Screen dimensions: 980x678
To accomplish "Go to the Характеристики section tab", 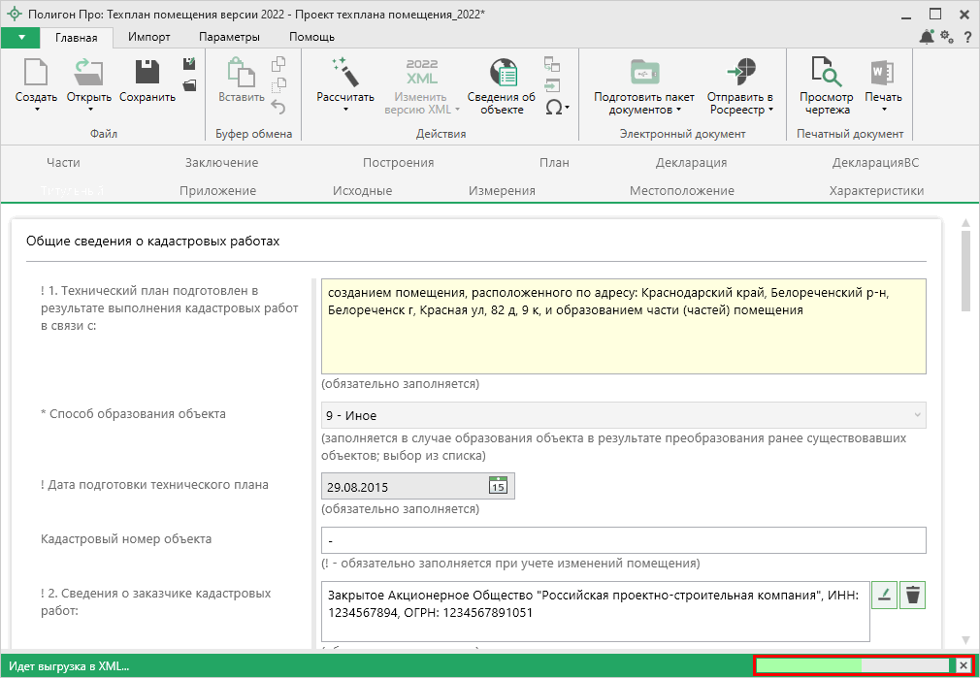I will (875, 191).
